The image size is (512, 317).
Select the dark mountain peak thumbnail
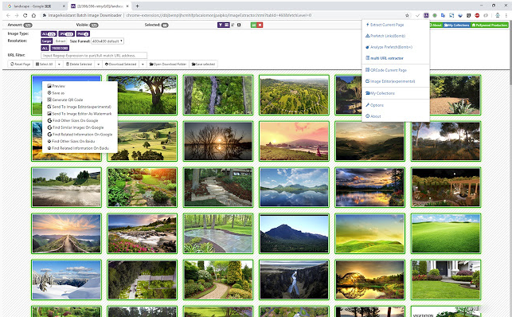pyautogui.click(x=294, y=233)
